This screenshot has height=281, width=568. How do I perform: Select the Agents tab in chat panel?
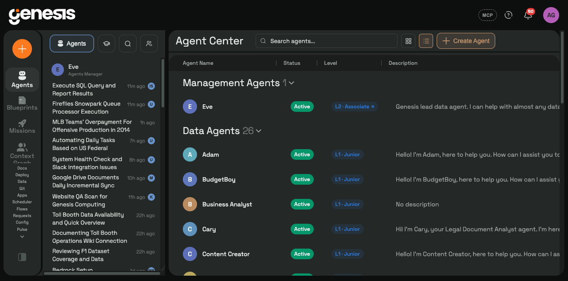coord(72,44)
